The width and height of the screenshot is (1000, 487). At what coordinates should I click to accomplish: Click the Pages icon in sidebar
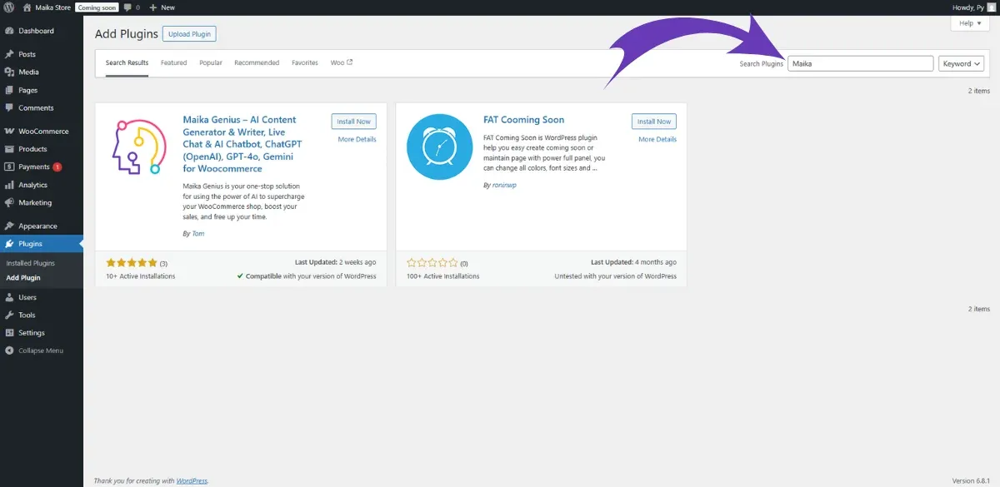[9, 90]
